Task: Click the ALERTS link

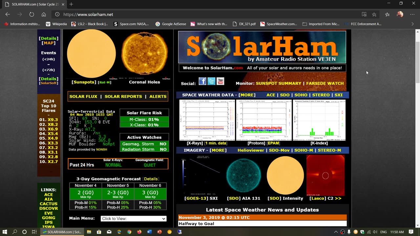Action: tap(158, 96)
